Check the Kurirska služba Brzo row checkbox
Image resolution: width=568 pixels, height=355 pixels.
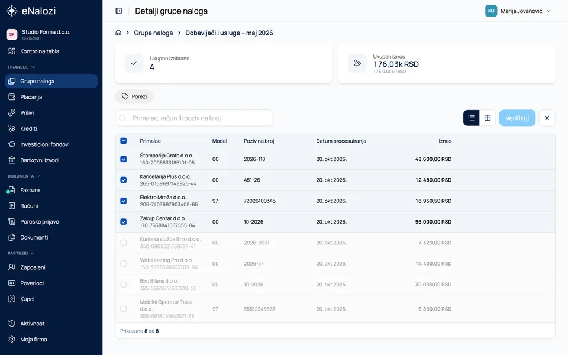point(124,243)
